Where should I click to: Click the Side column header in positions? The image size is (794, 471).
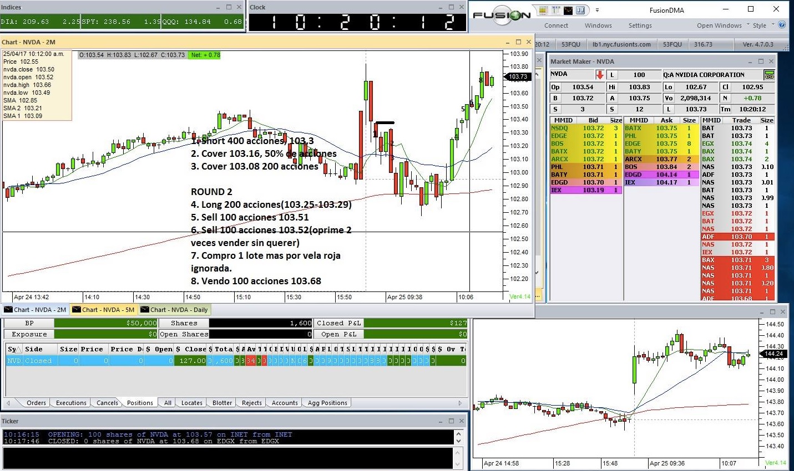tap(41, 349)
